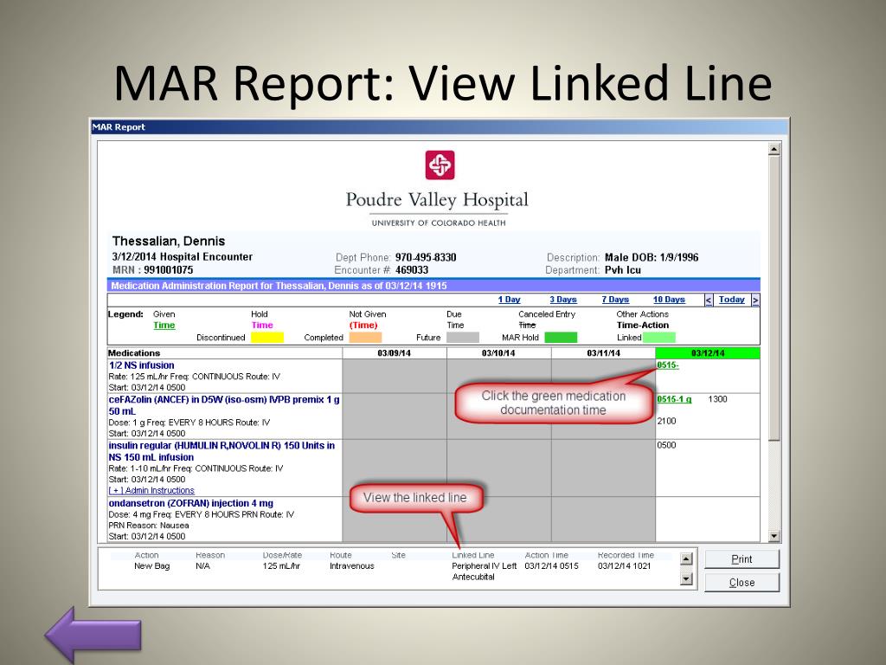Screen dimensions: 886x665
Task: Open the green 0515 time for NS infusion
Action: click(667, 365)
